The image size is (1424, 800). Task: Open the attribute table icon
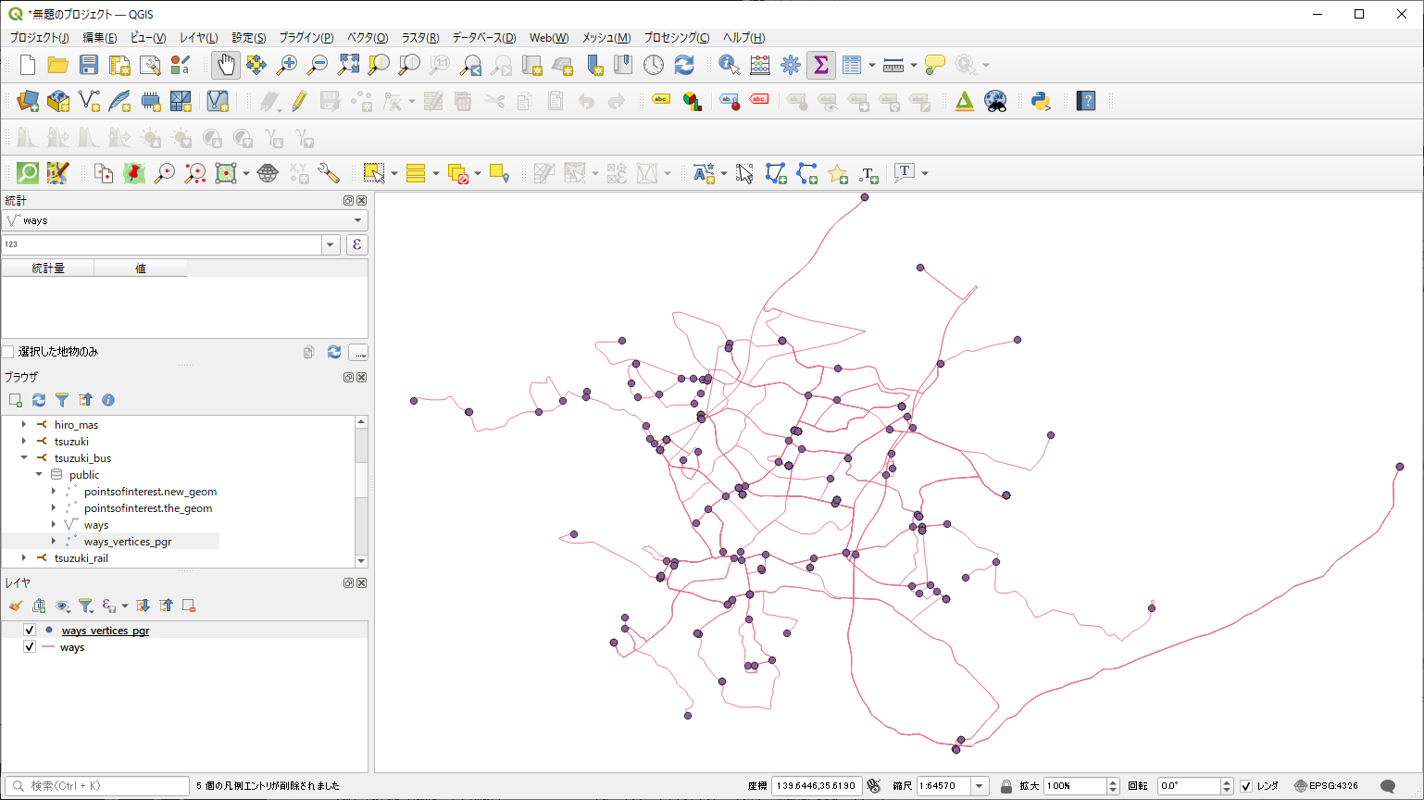[x=852, y=65]
